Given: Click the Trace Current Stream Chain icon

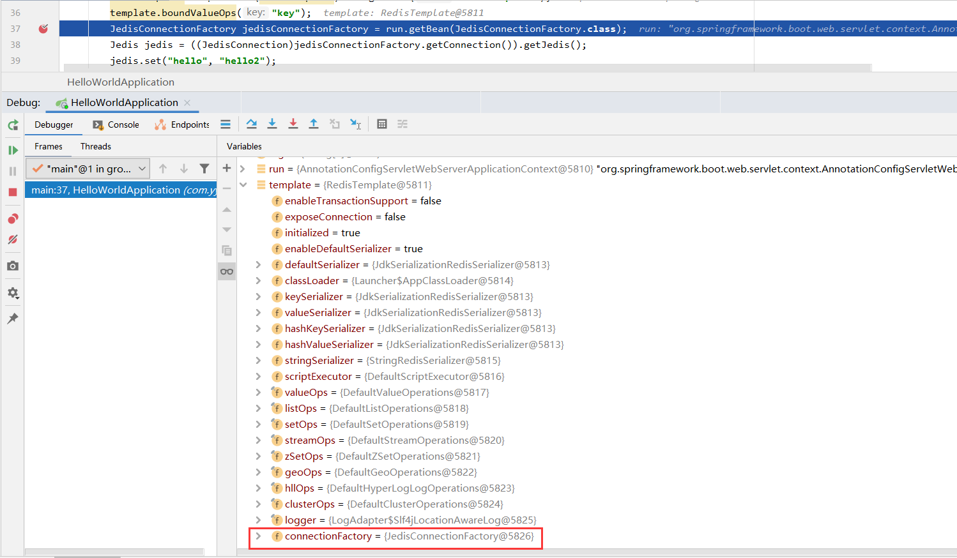Looking at the screenshot, I should [402, 124].
